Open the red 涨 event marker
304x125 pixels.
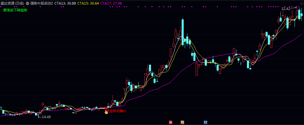pyautogui.click(x=170, y=122)
